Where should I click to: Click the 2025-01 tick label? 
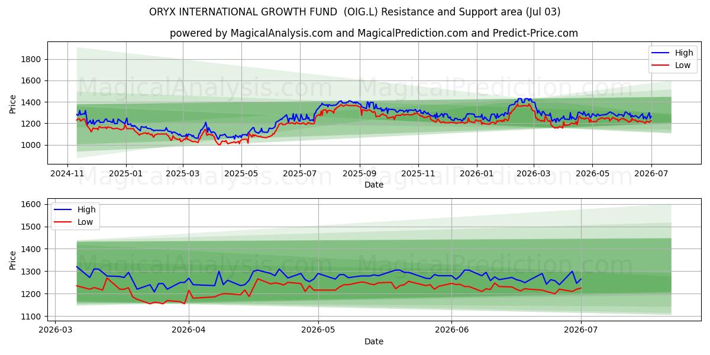pyautogui.click(x=125, y=173)
